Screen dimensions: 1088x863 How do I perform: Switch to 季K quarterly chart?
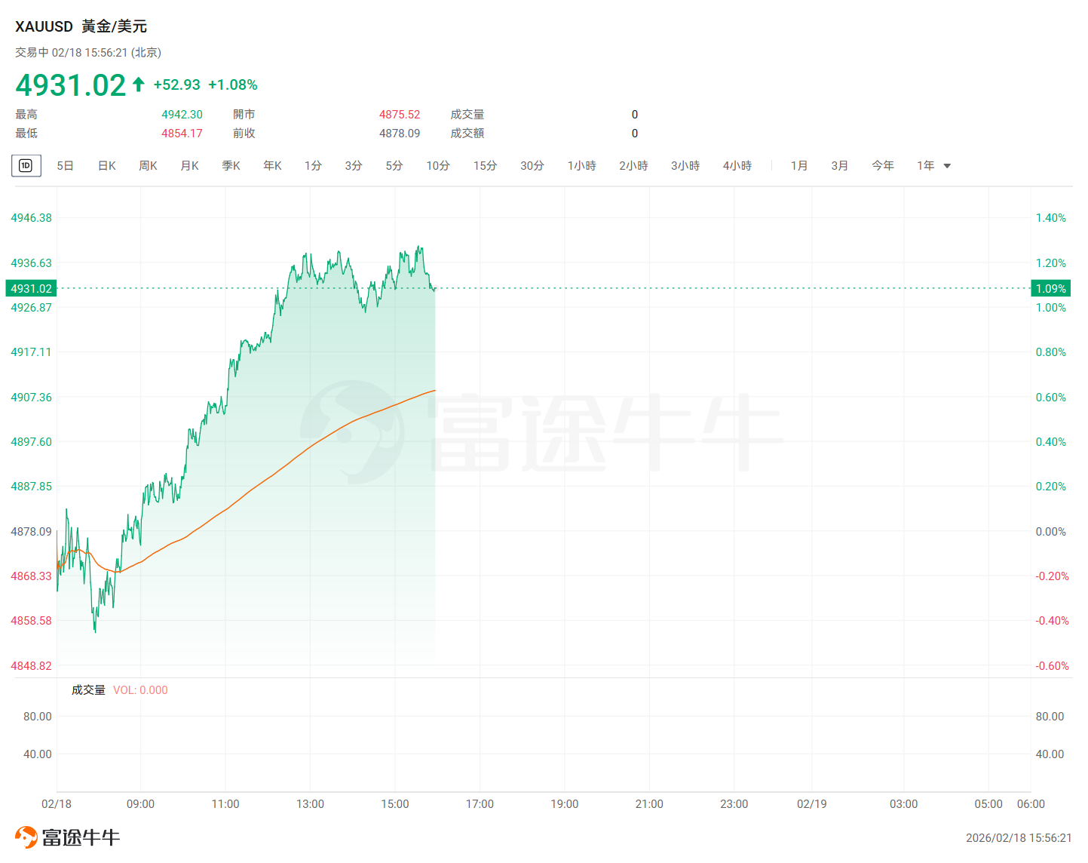231,166
